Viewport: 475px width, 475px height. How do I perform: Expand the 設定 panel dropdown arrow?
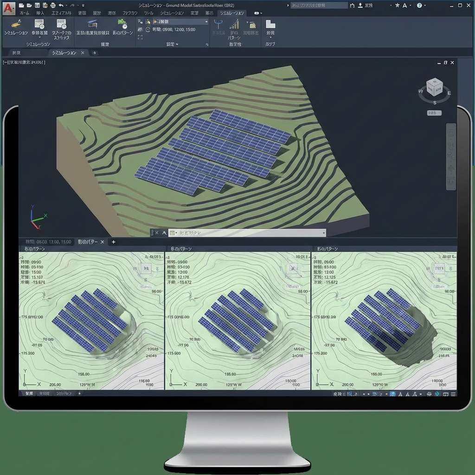177,44
